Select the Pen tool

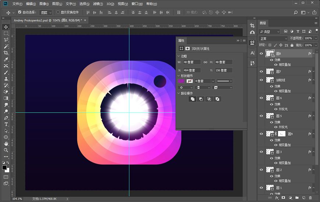(x=6, y=118)
